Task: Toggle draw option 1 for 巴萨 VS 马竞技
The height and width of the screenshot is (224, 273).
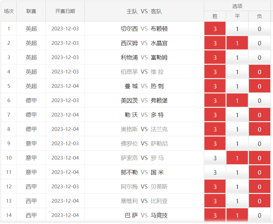Action: [x=237, y=215]
